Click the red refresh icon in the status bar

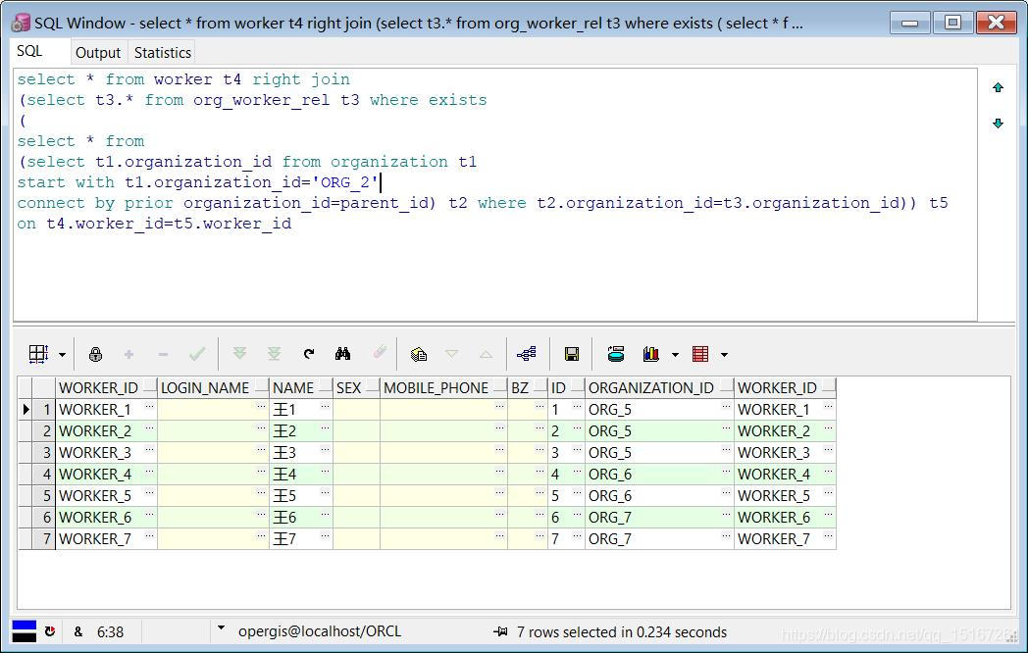[50, 631]
